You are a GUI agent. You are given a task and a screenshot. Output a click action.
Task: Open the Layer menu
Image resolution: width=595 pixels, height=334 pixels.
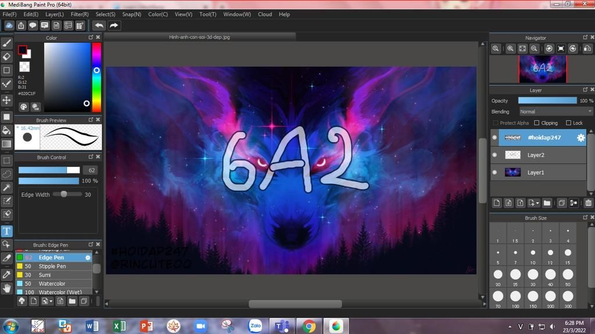pos(55,14)
